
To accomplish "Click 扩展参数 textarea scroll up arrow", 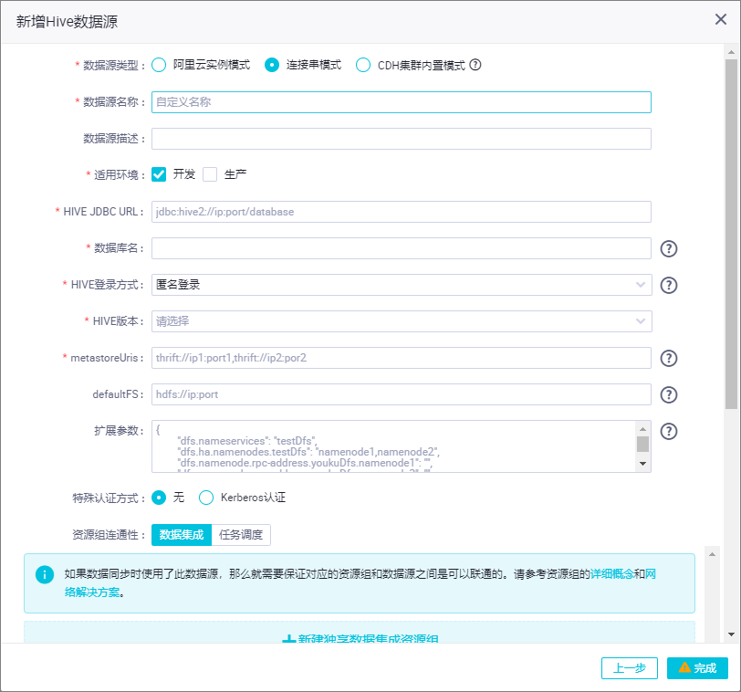I will click(642, 429).
